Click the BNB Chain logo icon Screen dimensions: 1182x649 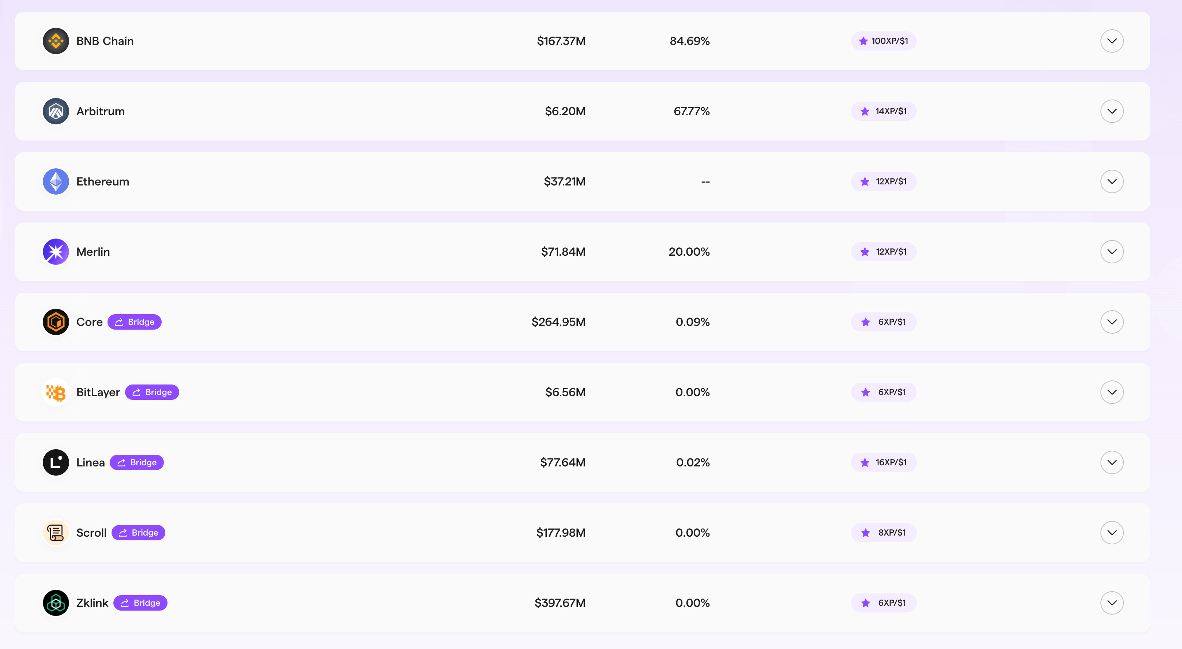[x=56, y=41]
